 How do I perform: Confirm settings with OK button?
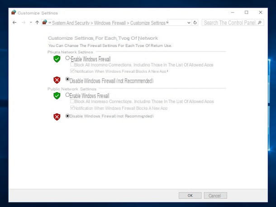(x=190, y=196)
